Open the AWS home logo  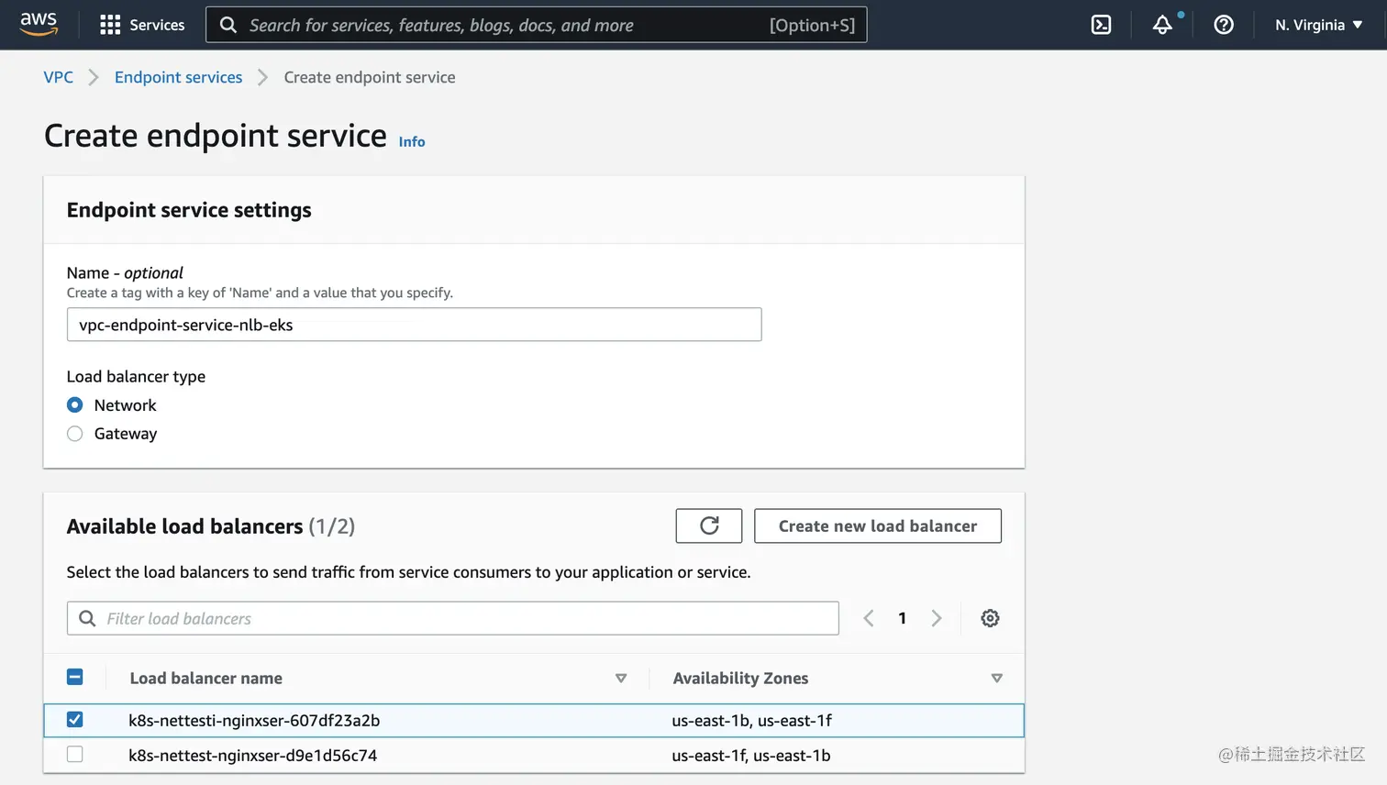39,25
